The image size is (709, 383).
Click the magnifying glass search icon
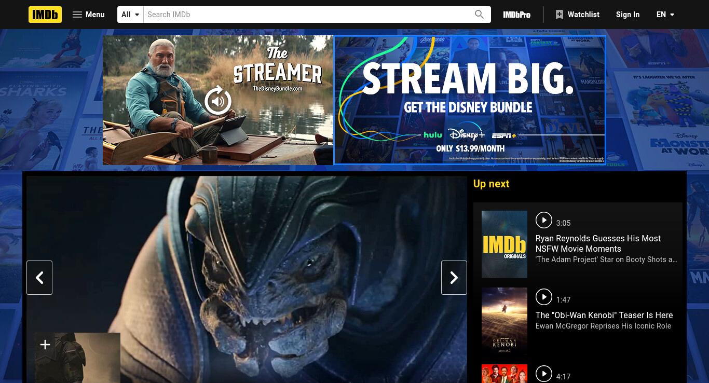click(x=480, y=15)
